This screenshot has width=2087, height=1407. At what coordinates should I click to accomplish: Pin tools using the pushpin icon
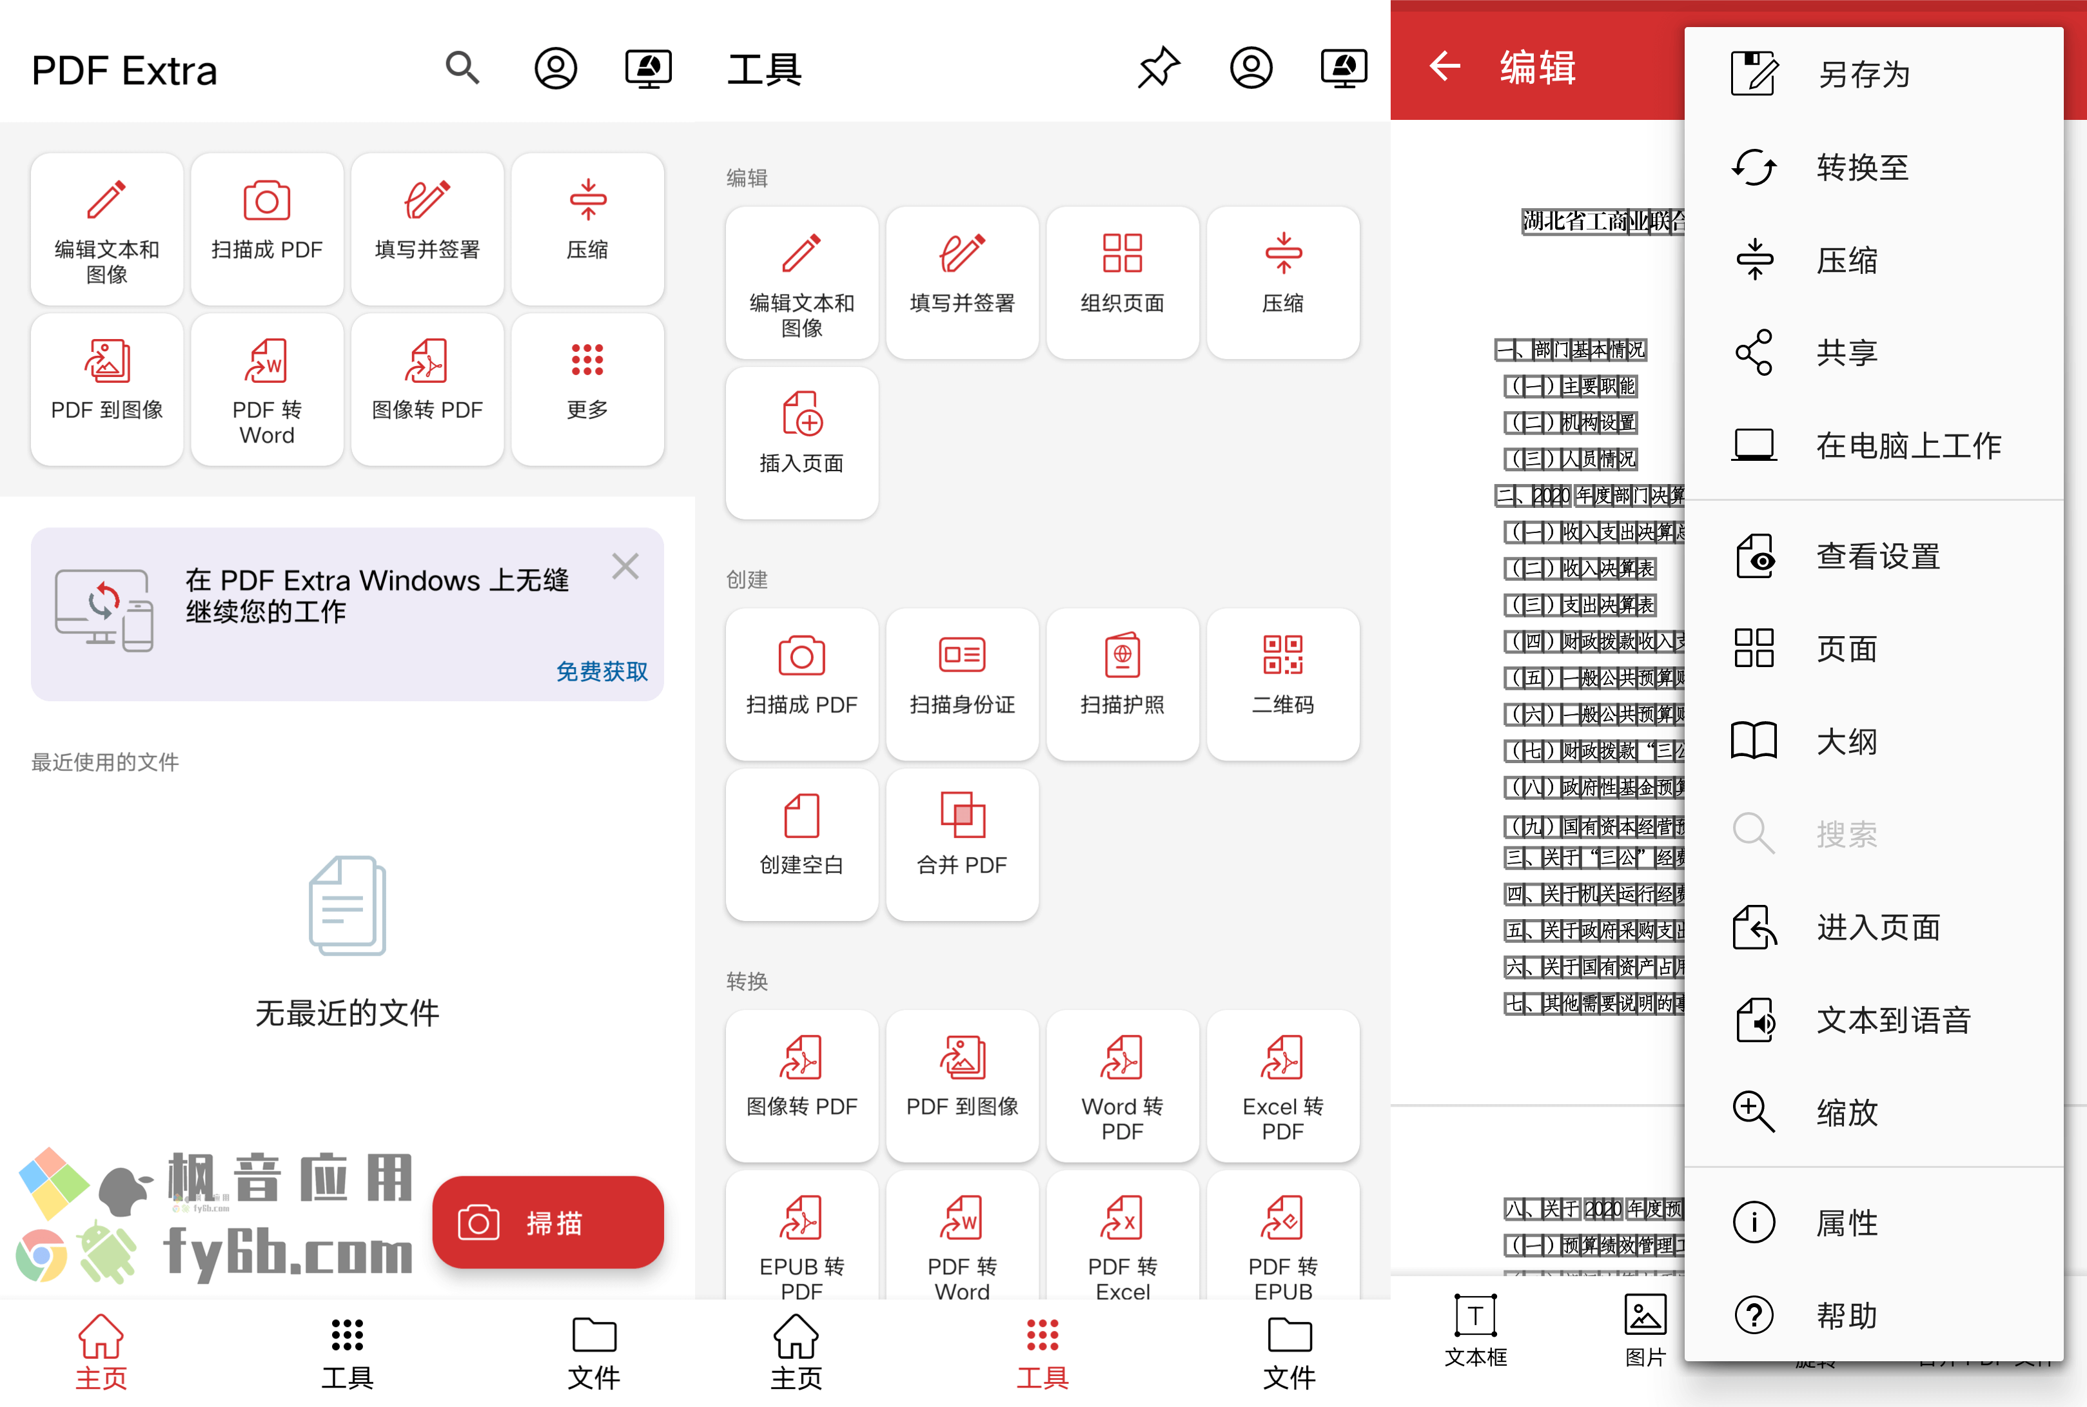click(x=1158, y=68)
